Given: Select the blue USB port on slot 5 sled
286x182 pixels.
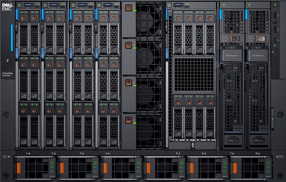Looking at the screenshot, I should tap(178, 5).
